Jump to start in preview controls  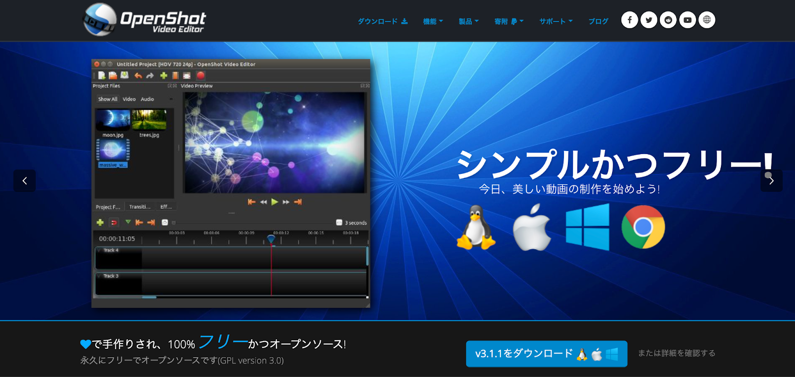(251, 202)
